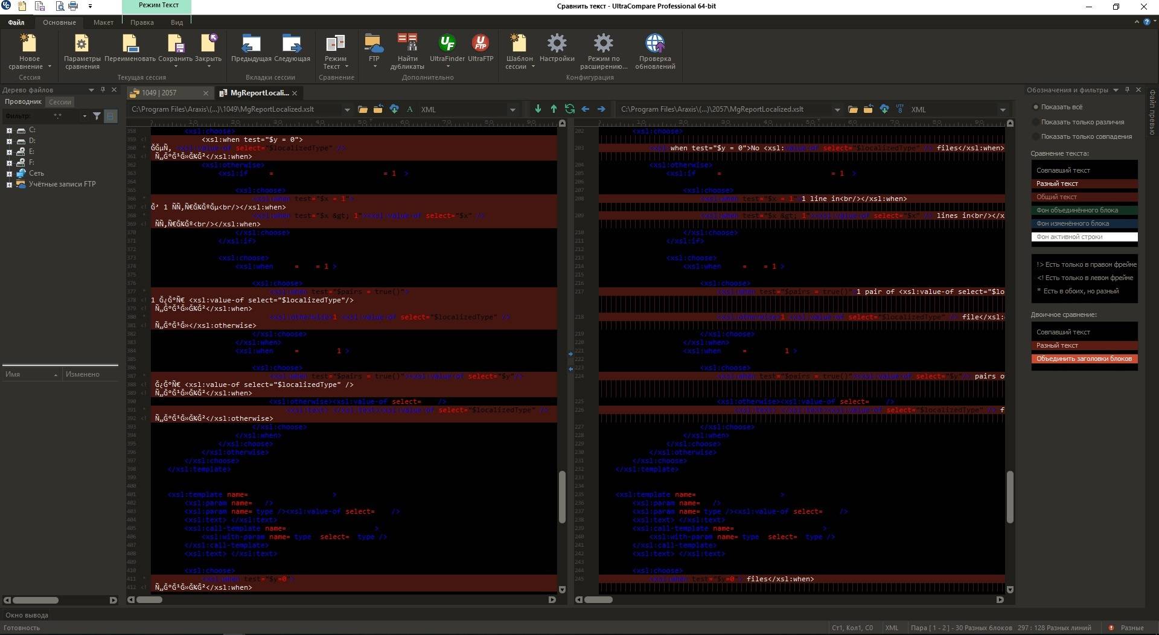Open right pane XML syntax dropdown
Screen dimensions: 1159x635
1003,110
